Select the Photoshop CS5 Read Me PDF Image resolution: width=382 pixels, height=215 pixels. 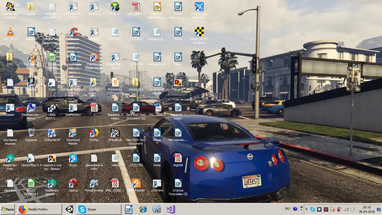tap(115, 86)
